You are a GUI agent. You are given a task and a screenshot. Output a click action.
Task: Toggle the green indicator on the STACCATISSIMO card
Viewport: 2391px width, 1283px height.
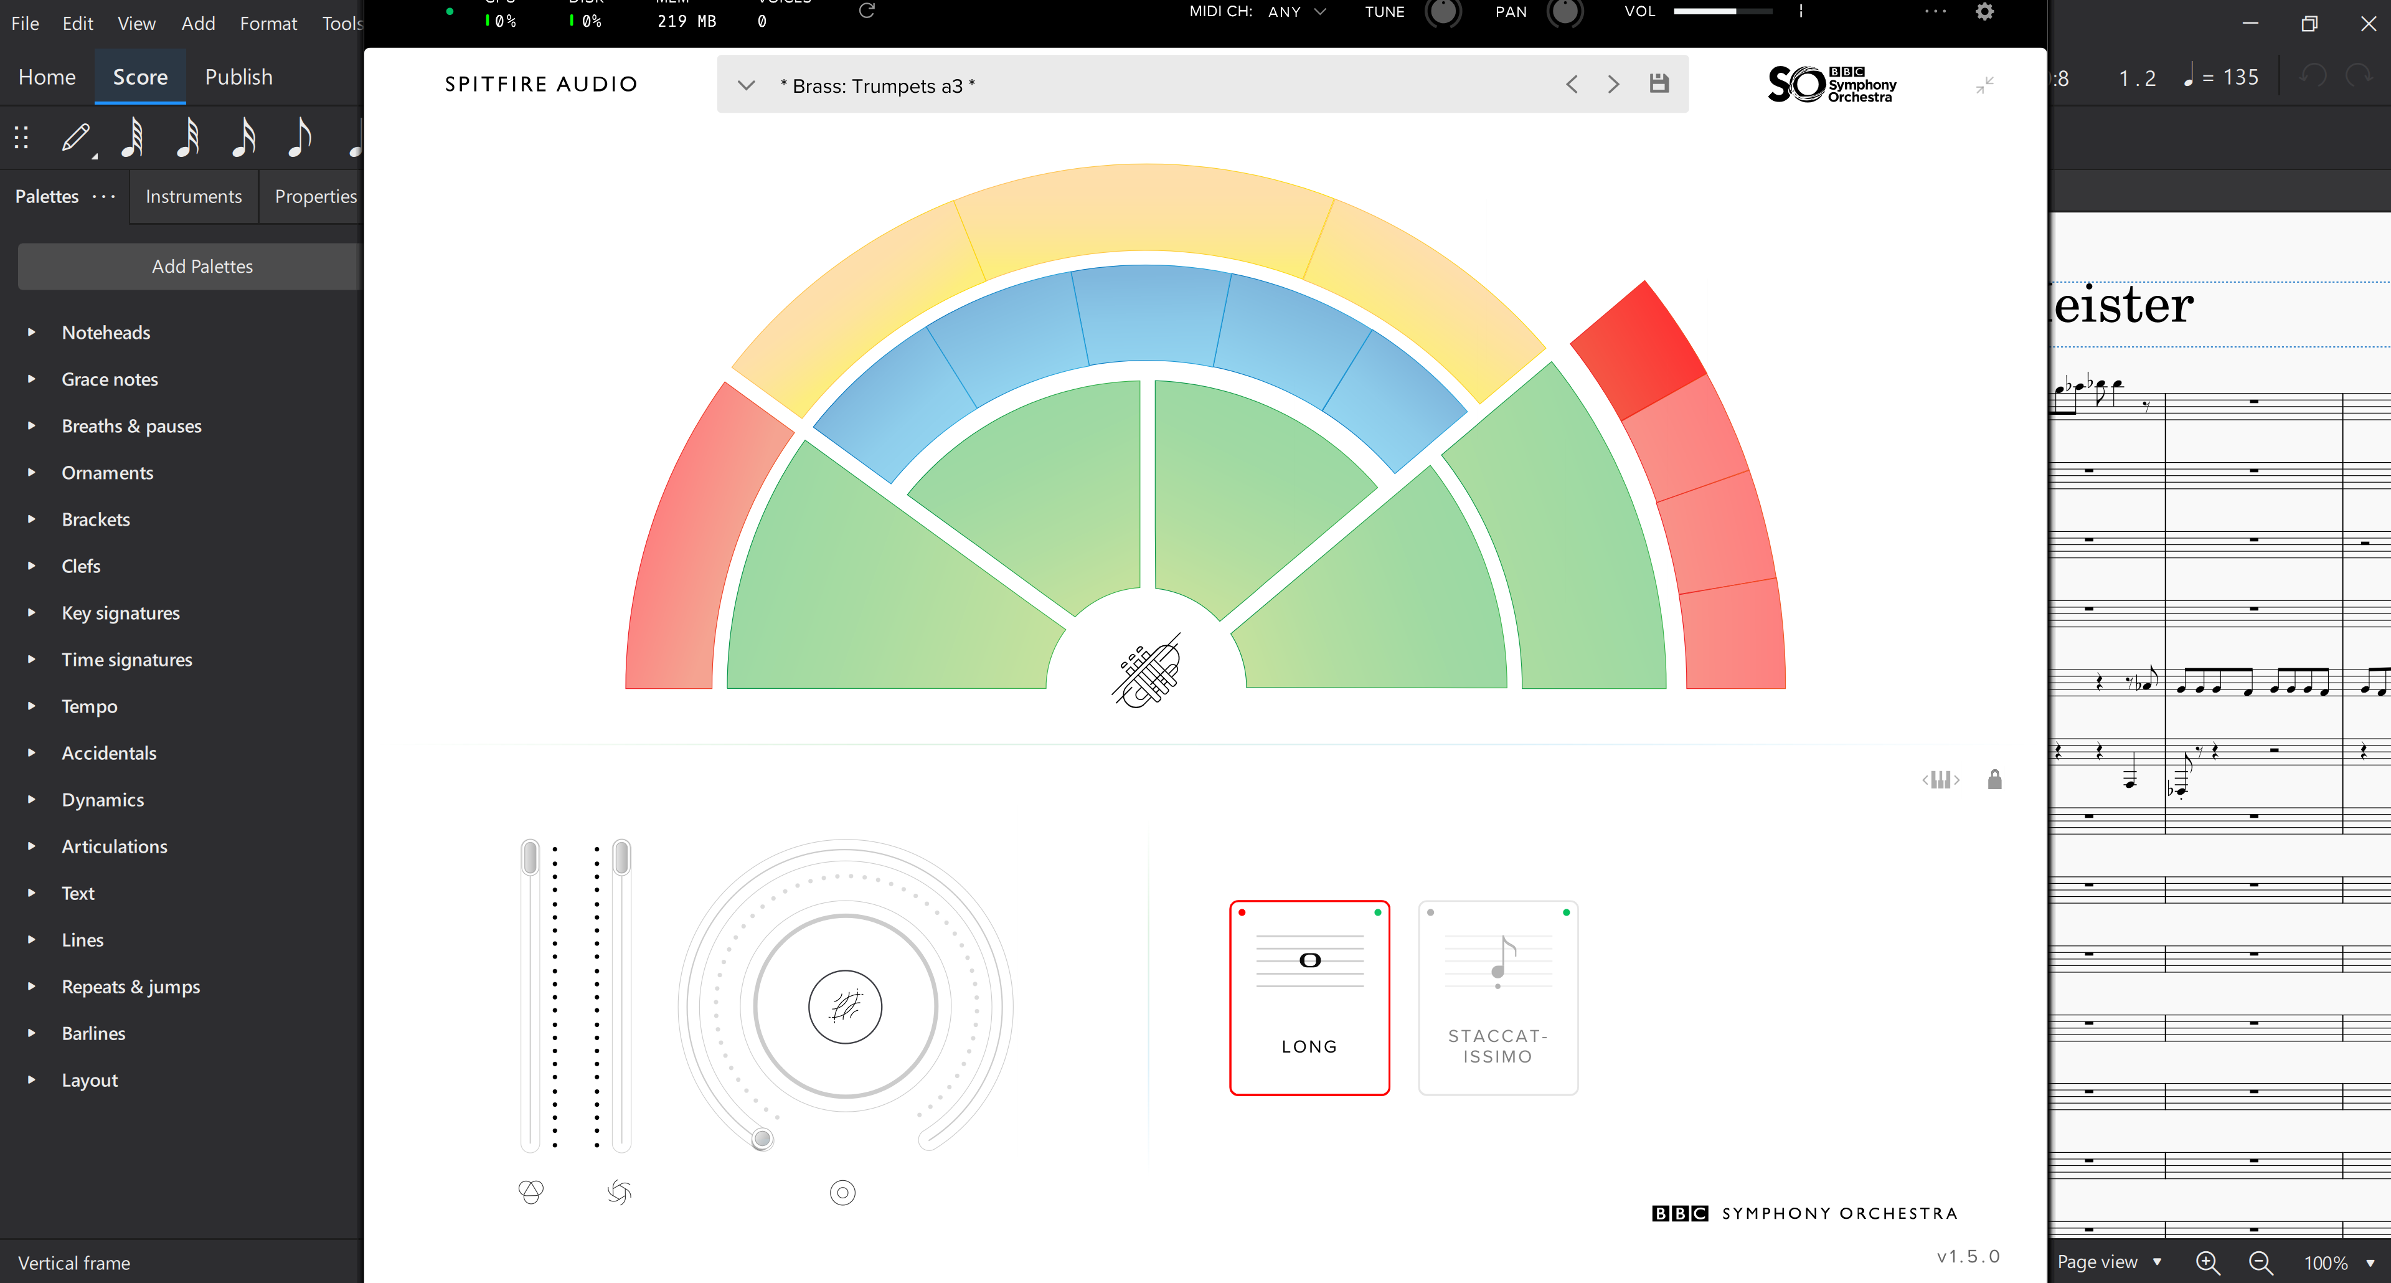point(1565,912)
